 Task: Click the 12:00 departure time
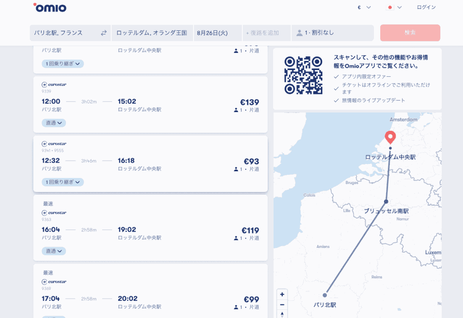(51, 102)
